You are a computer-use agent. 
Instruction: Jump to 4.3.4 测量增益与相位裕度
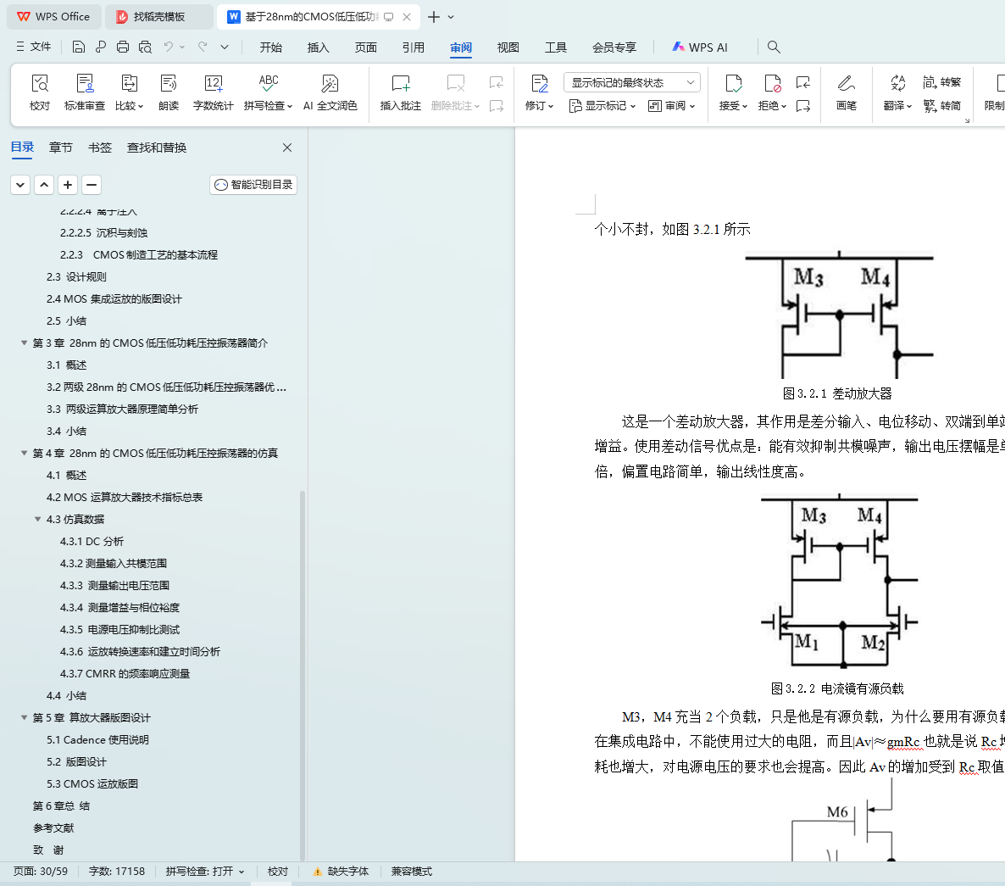[x=119, y=607]
